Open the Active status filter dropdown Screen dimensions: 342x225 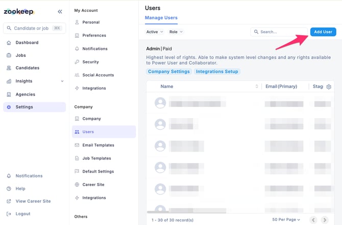pyautogui.click(x=155, y=32)
